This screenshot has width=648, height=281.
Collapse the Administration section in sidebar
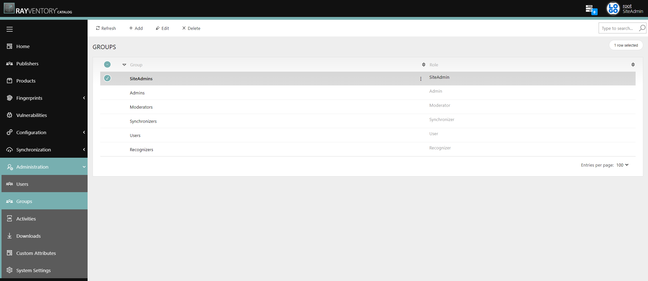84,167
